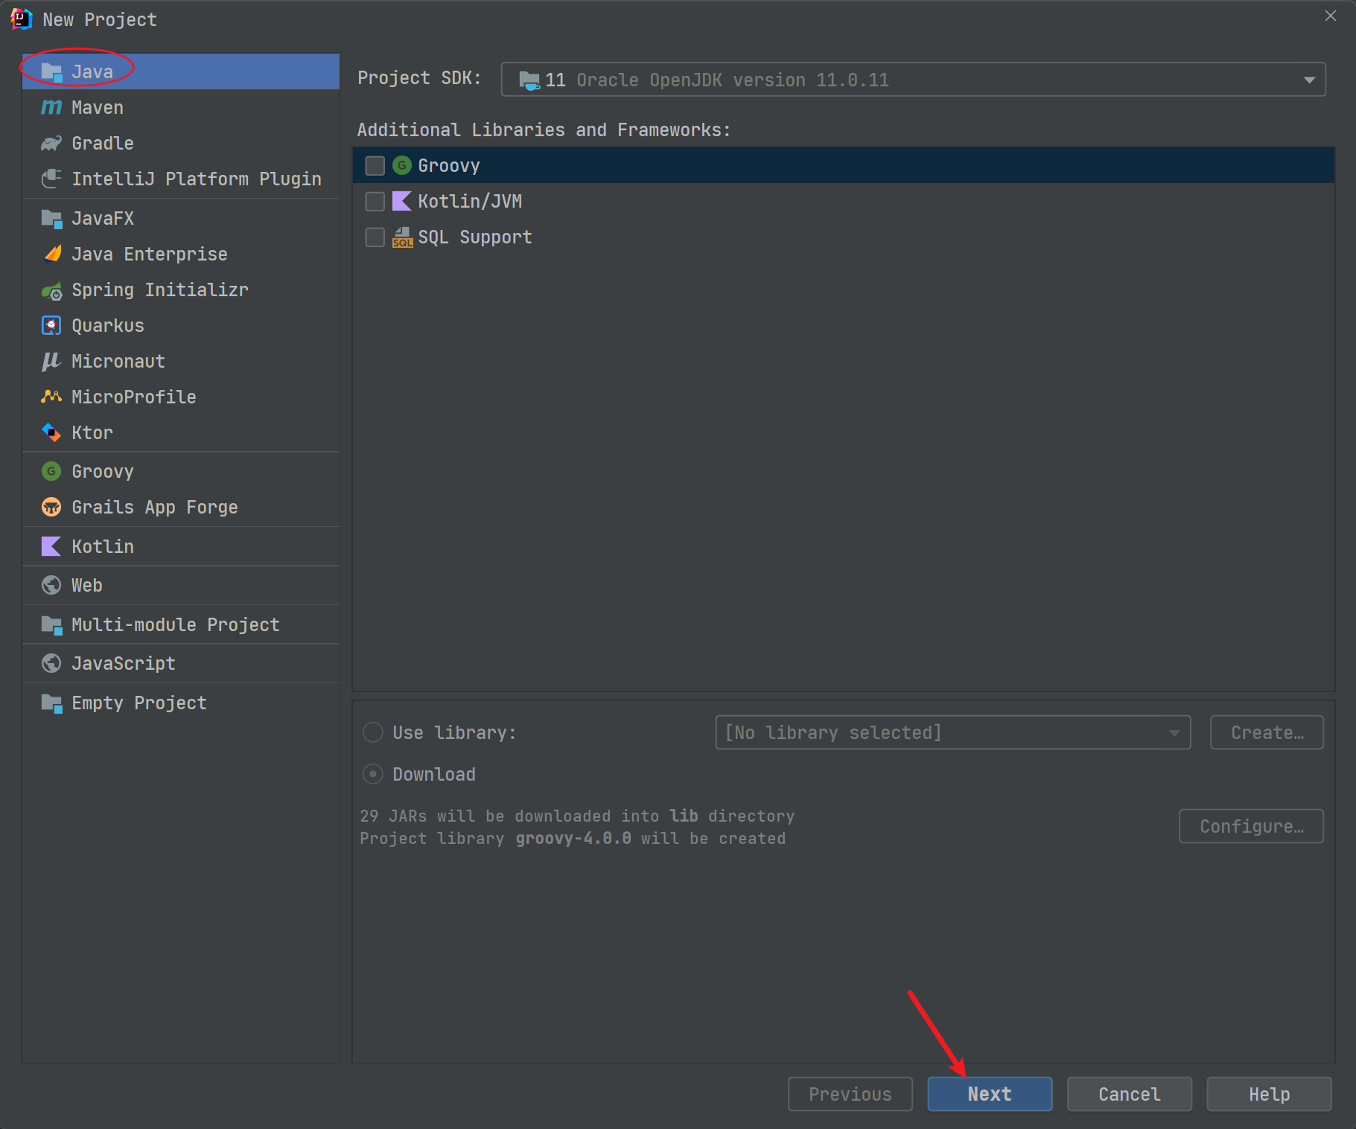The image size is (1356, 1129).
Task: Click the Configure… button
Action: click(1251, 826)
